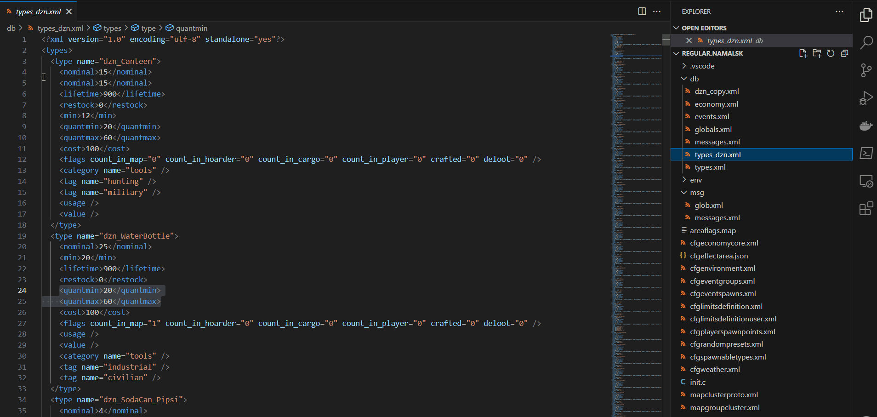877x417 pixels.
Task: Place cursor on dzn_SodaCan_Pipsi type line
Action: pos(119,400)
